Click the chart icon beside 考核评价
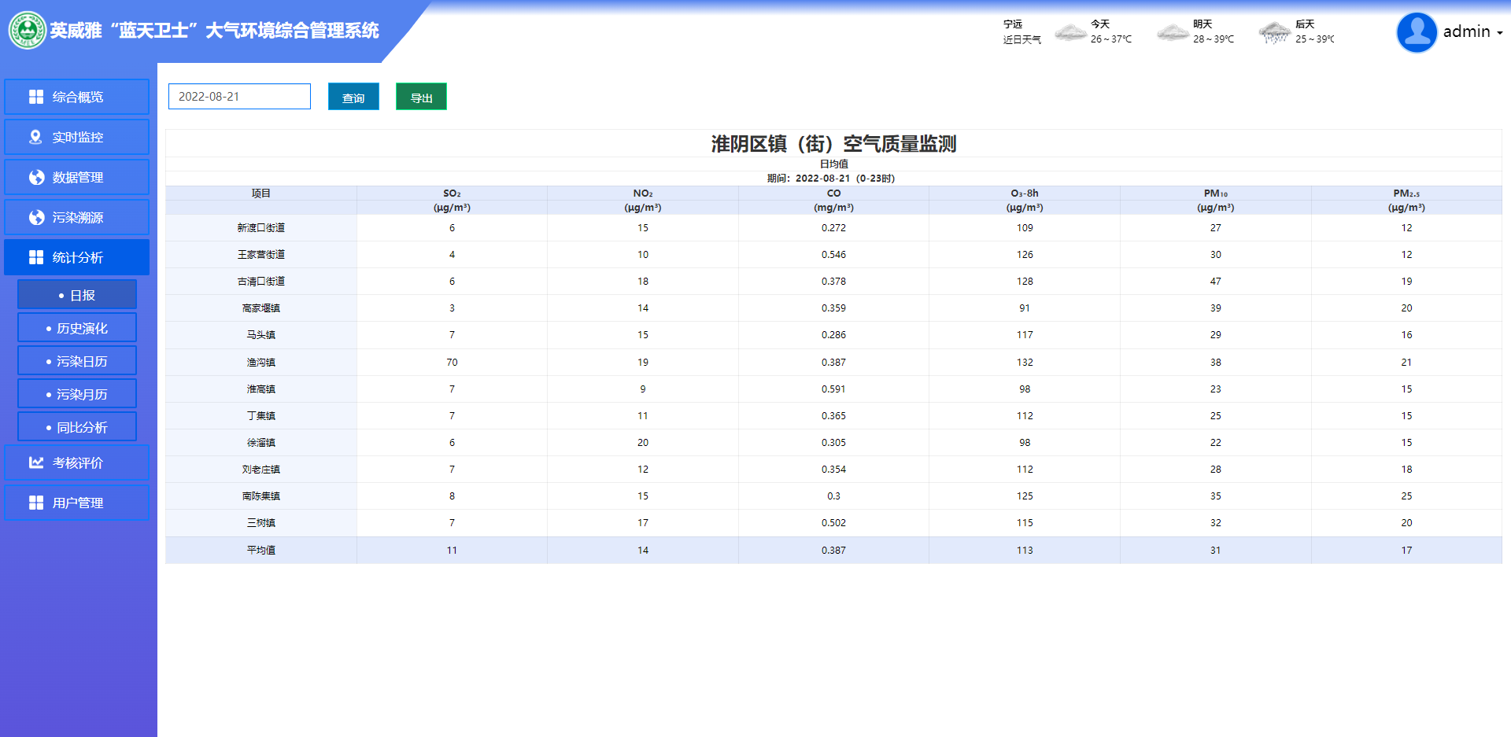This screenshot has height=737, width=1511. [x=36, y=462]
